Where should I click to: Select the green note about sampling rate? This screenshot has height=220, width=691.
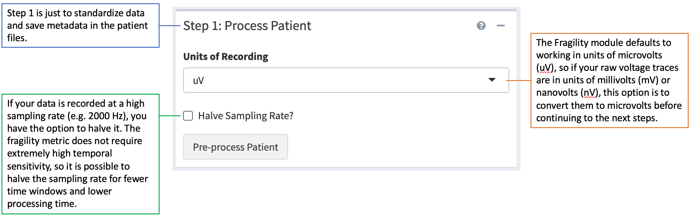[80, 154]
